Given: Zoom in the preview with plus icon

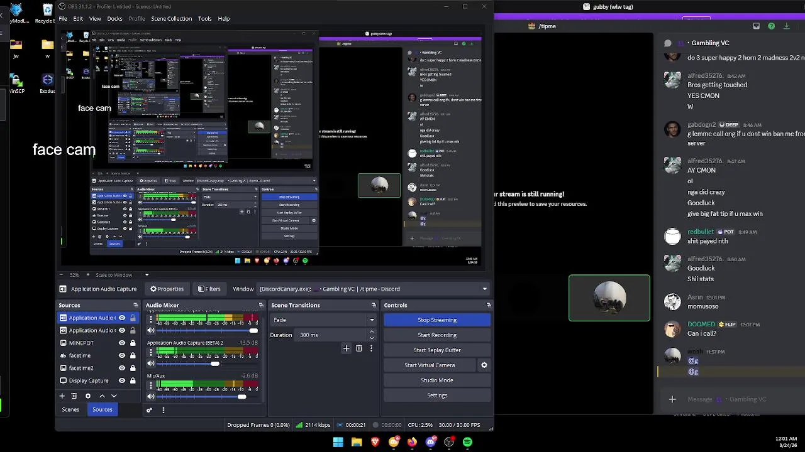Looking at the screenshot, I should [x=88, y=274].
